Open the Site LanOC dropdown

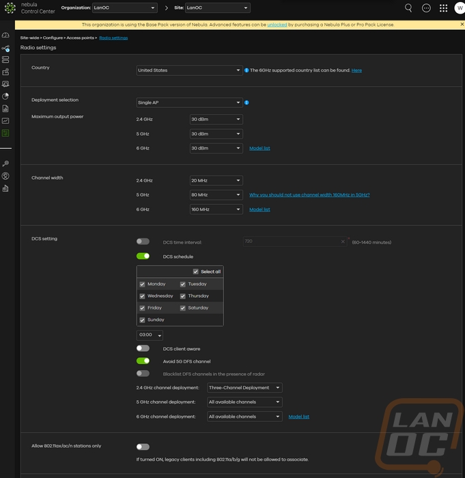[218, 8]
